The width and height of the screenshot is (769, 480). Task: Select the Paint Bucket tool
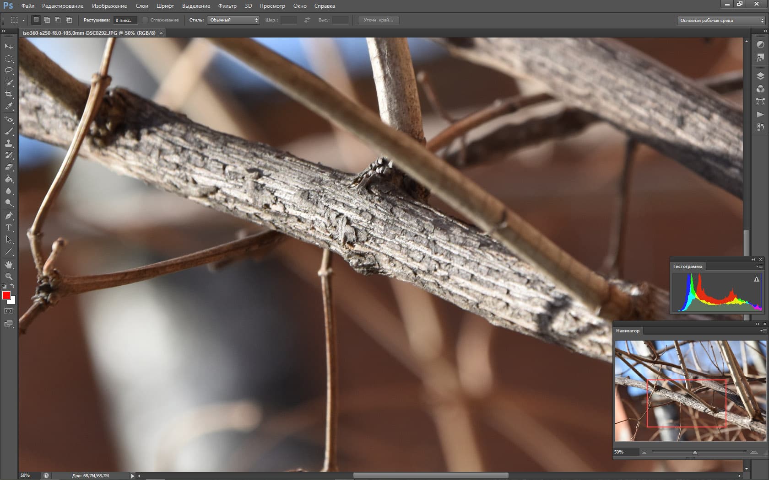coord(9,179)
